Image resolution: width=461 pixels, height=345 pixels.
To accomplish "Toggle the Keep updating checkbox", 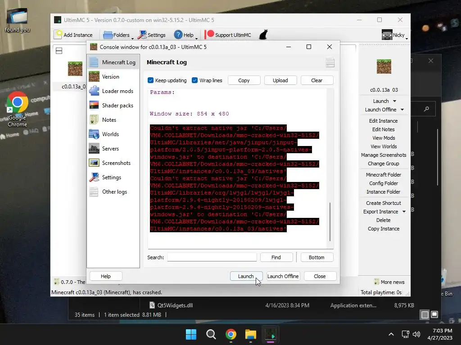I will click(x=150, y=80).
